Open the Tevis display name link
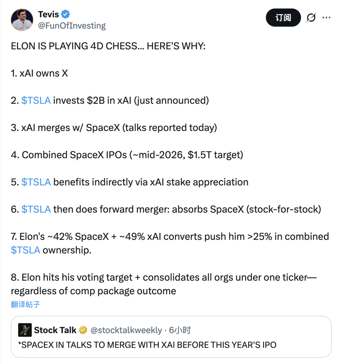339x364 pixels. click(x=48, y=14)
